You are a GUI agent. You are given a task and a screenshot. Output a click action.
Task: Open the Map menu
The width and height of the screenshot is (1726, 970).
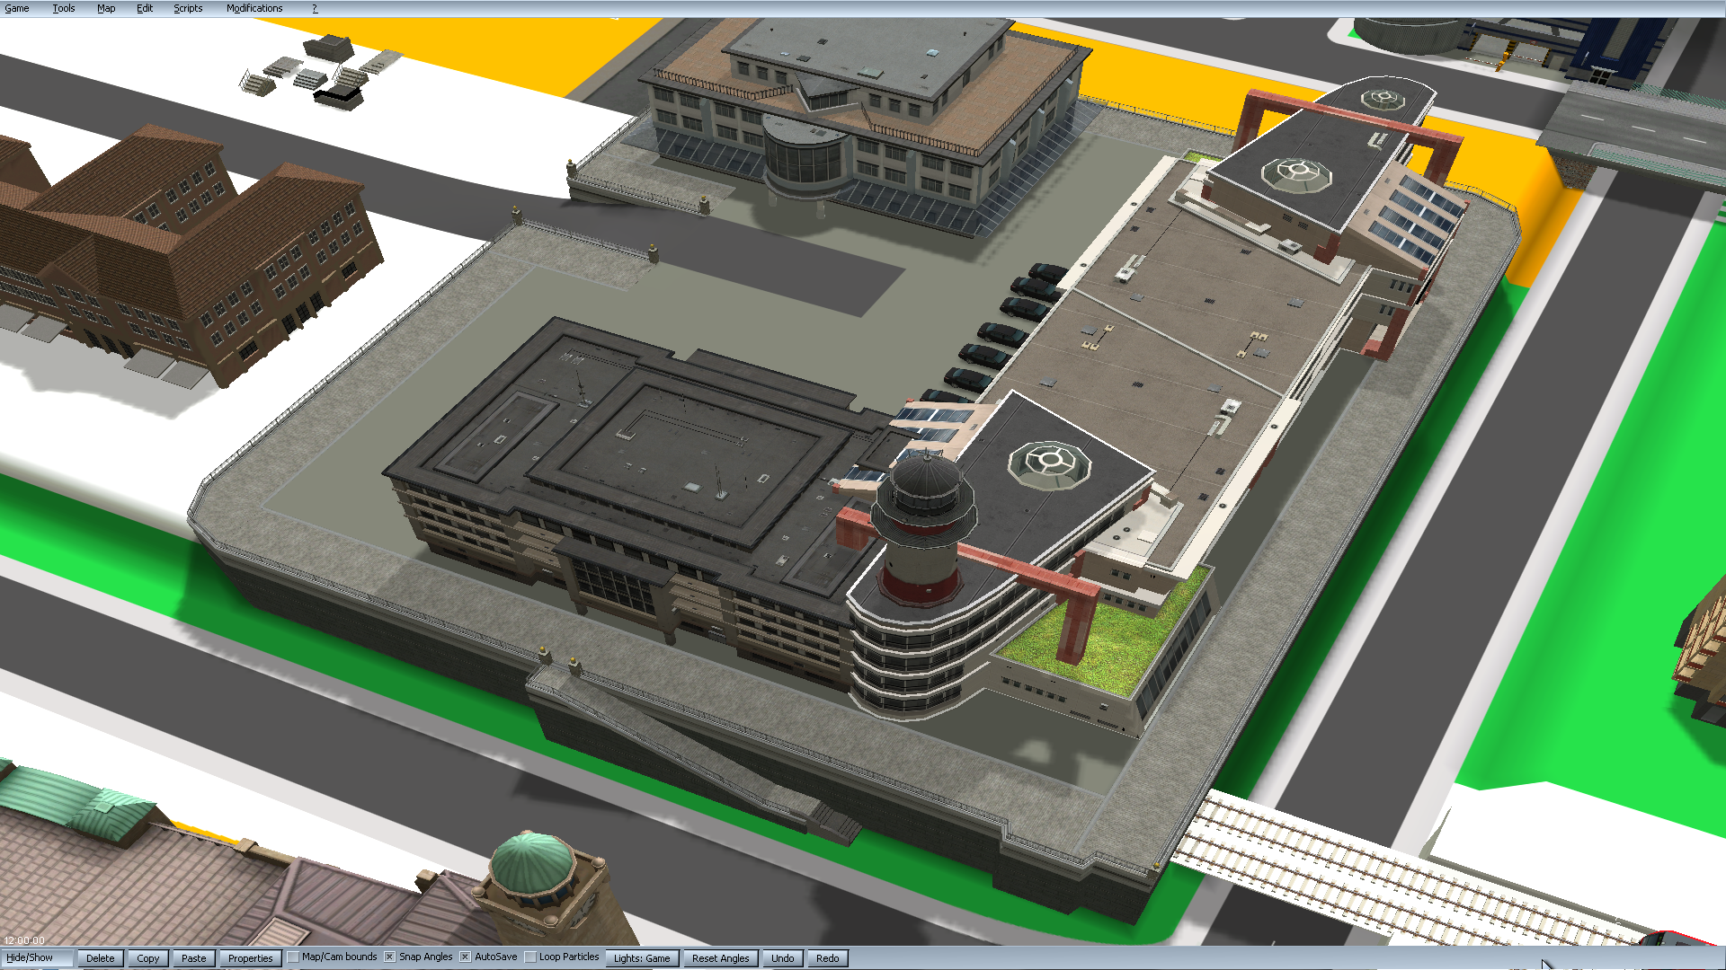pyautogui.click(x=106, y=8)
